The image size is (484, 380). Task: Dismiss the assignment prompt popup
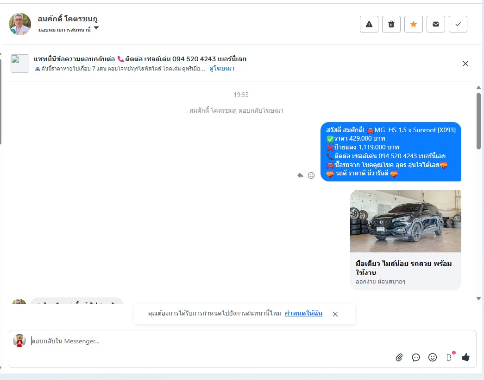[335, 314]
